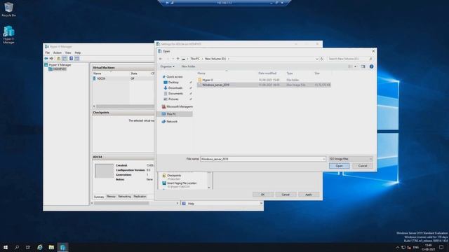
Task: Collapse the Help section in Actions pane
Action: coord(261,204)
